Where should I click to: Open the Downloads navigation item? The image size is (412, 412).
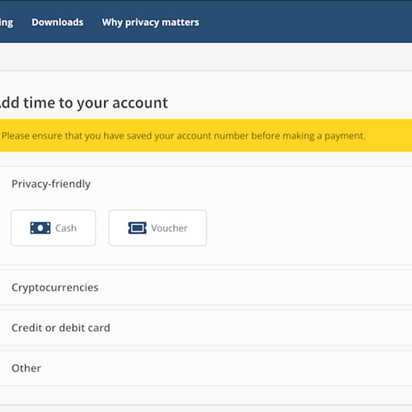coord(58,22)
